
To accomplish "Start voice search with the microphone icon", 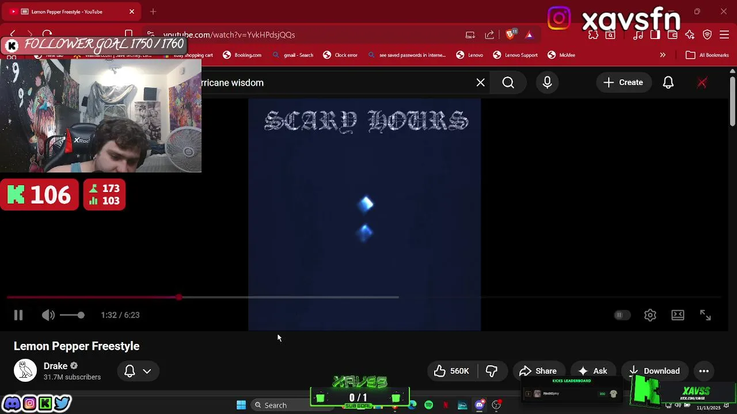I will [x=547, y=83].
